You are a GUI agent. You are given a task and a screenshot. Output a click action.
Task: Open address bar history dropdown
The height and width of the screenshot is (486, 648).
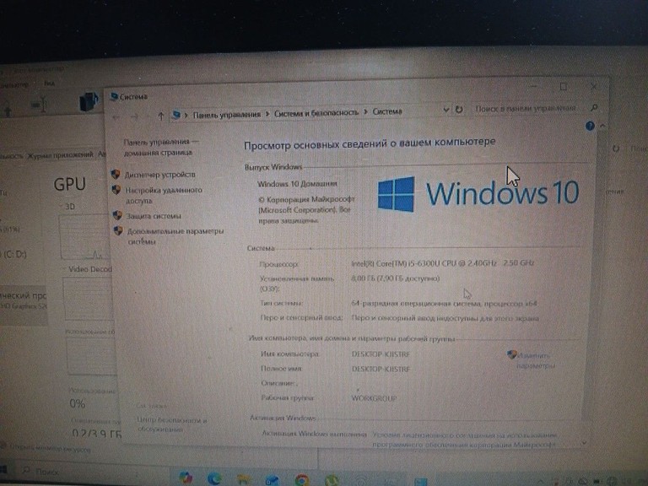tap(446, 110)
